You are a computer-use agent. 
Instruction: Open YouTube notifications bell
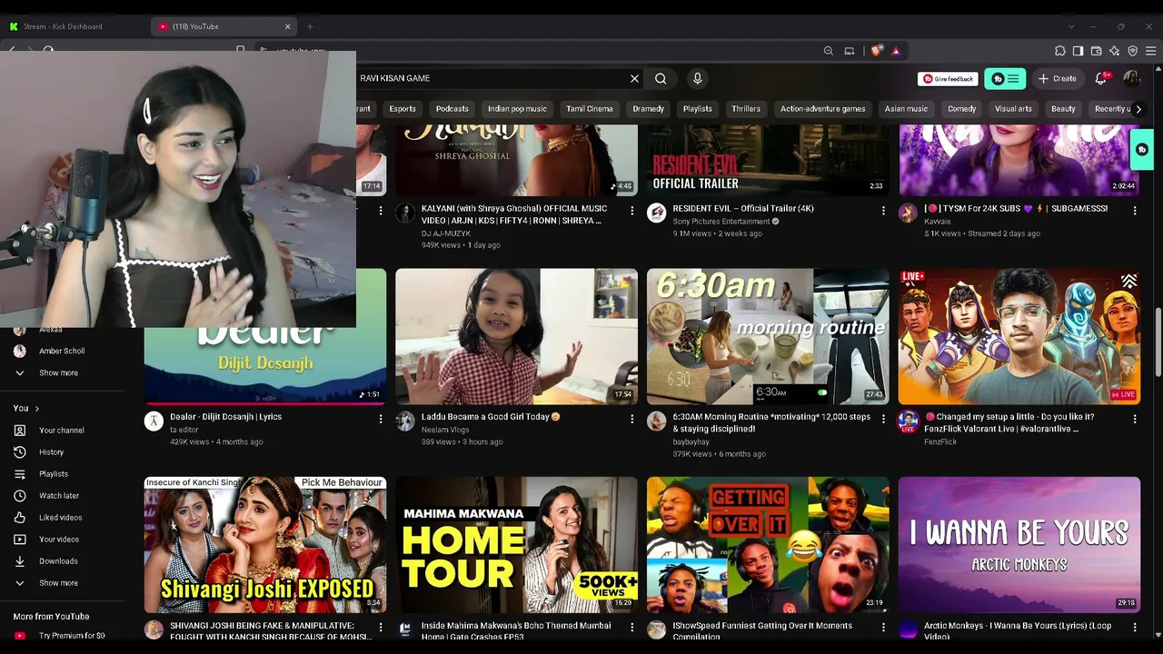(1101, 79)
